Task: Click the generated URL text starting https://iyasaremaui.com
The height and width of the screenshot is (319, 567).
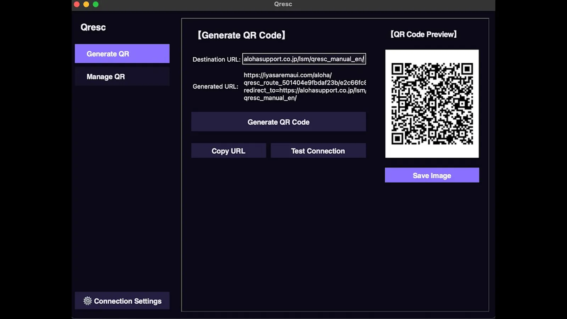Action: click(305, 86)
